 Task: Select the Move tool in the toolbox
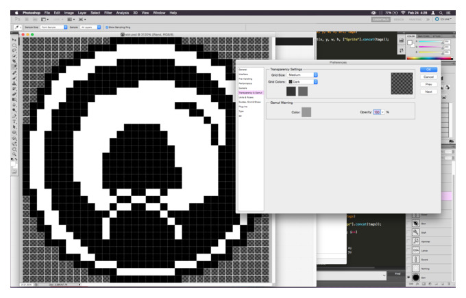tap(14, 40)
